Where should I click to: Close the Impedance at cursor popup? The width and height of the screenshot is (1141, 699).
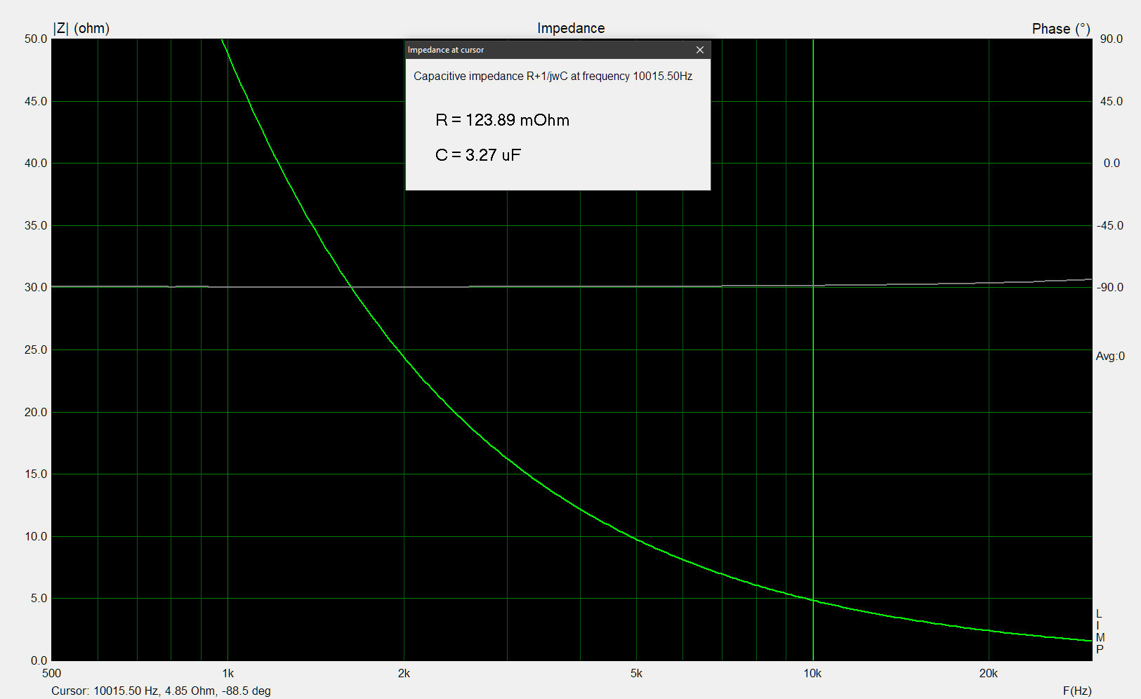tap(699, 50)
